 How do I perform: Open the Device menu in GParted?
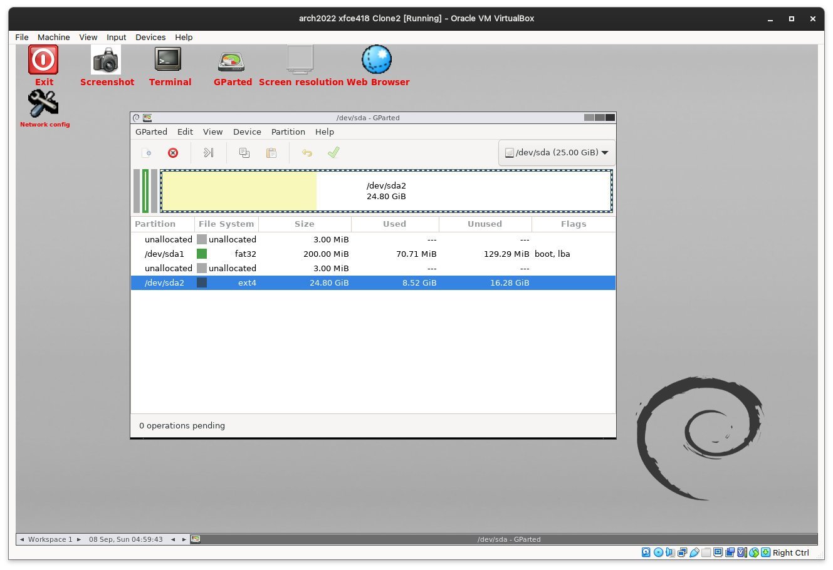point(247,132)
